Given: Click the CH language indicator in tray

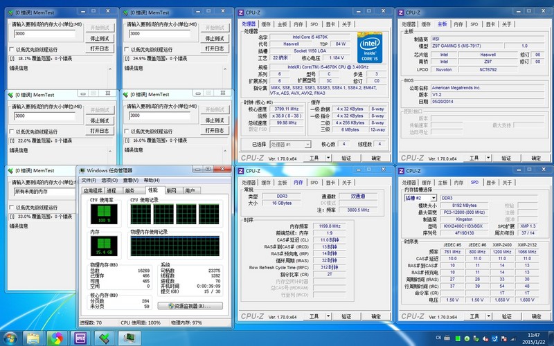Looking at the screenshot, I should (438, 338).
